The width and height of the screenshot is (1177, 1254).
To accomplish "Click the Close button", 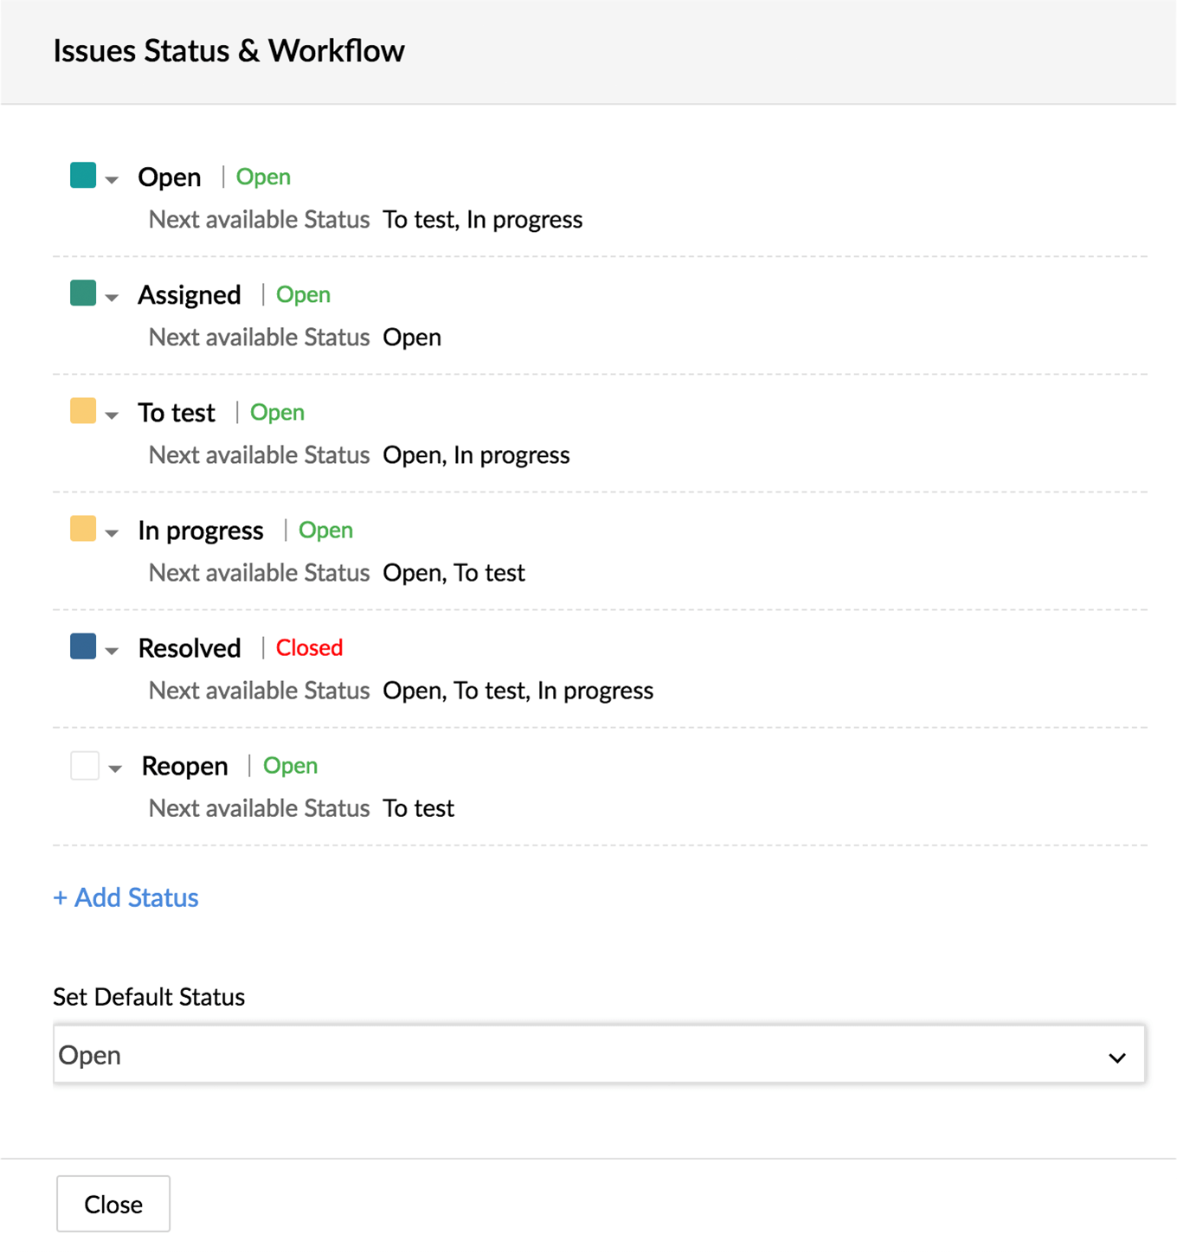I will [113, 1204].
